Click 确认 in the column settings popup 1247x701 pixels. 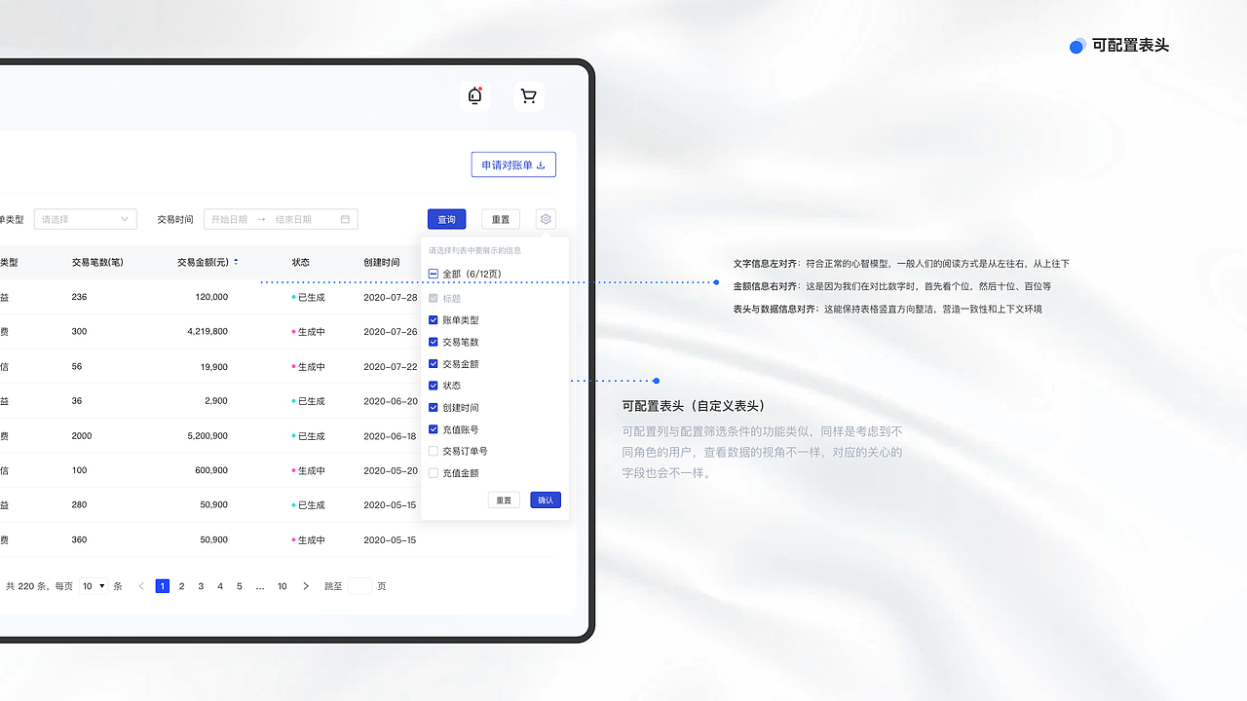click(x=546, y=499)
